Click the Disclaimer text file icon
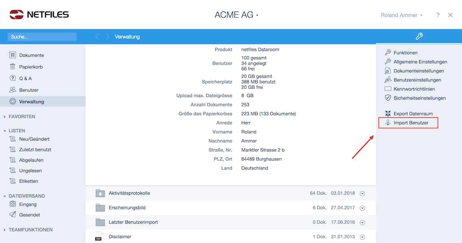 pos(100,237)
